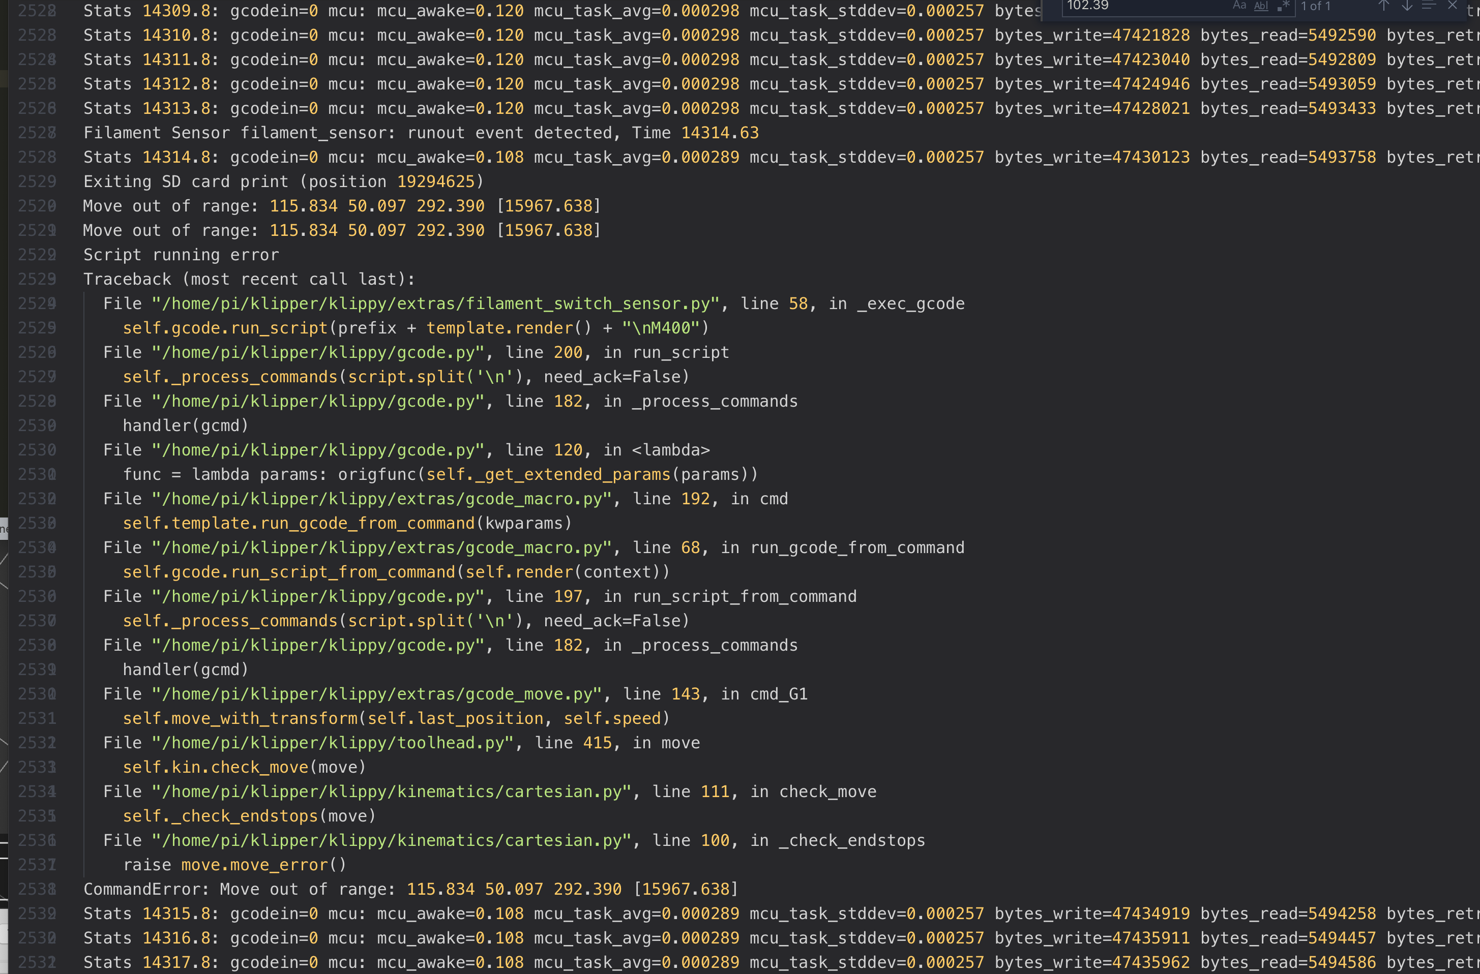Click self.template.run_gcode_from_command(kwparams) line
Image resolution: width=1480 pixels, height=974 pixels.
click(347, 524)
